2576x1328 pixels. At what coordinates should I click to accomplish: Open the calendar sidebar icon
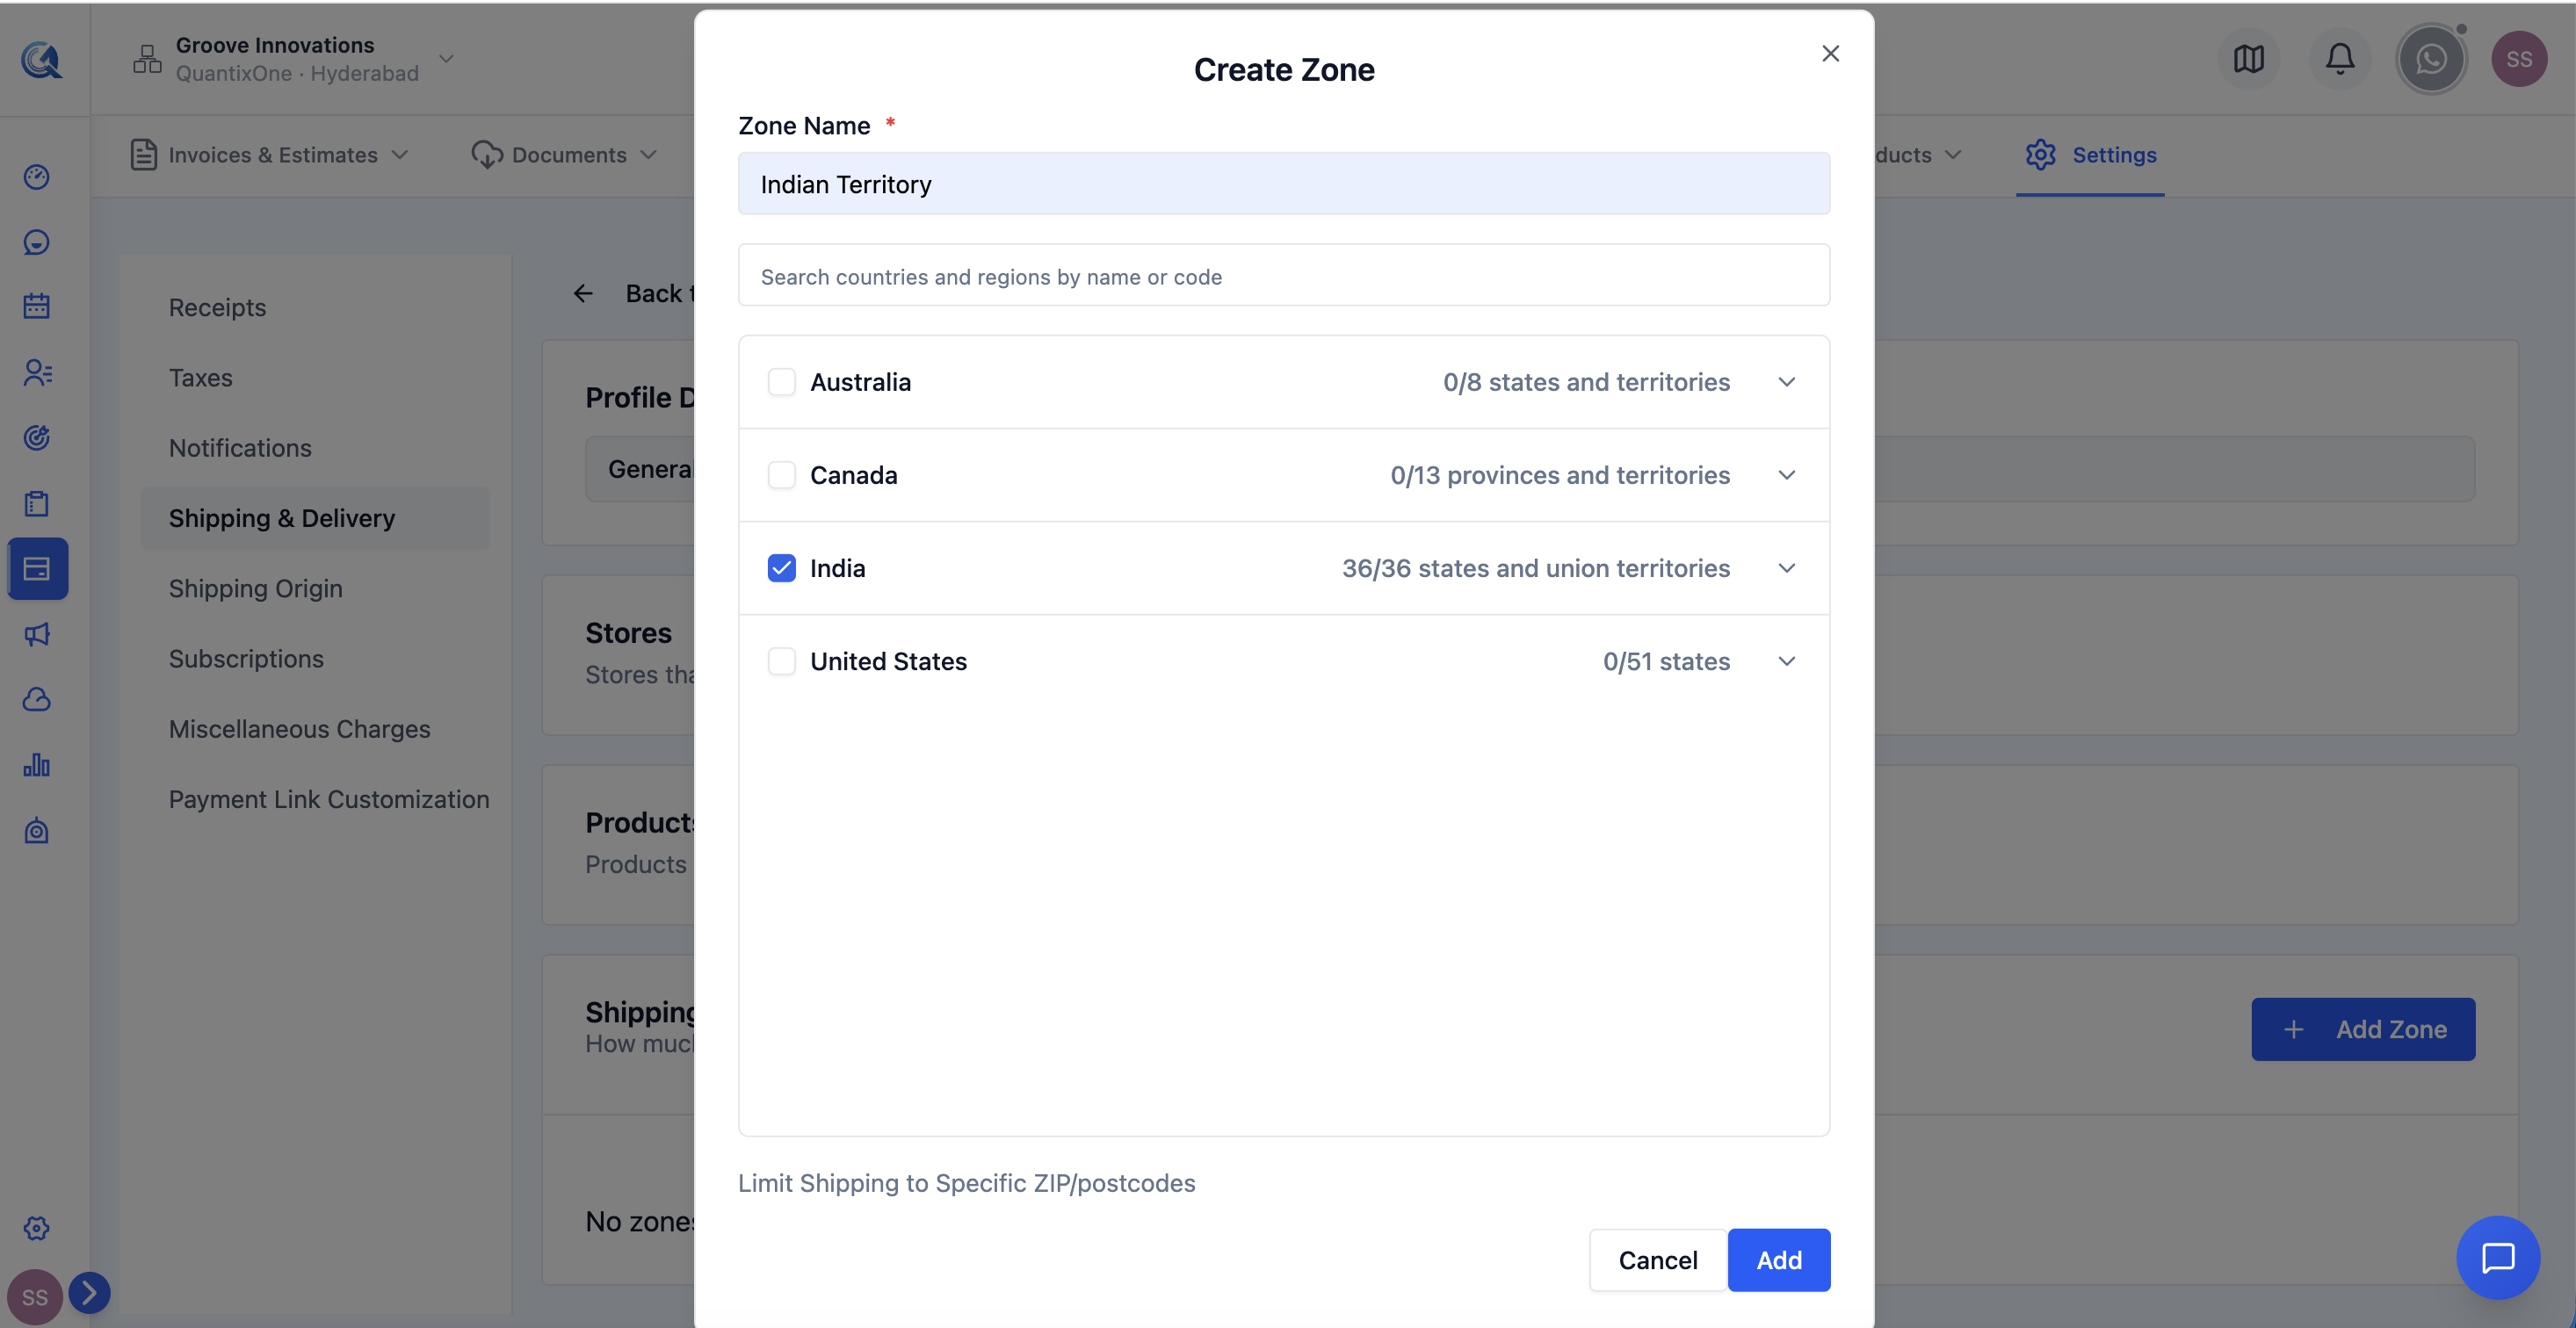[37, 306]
